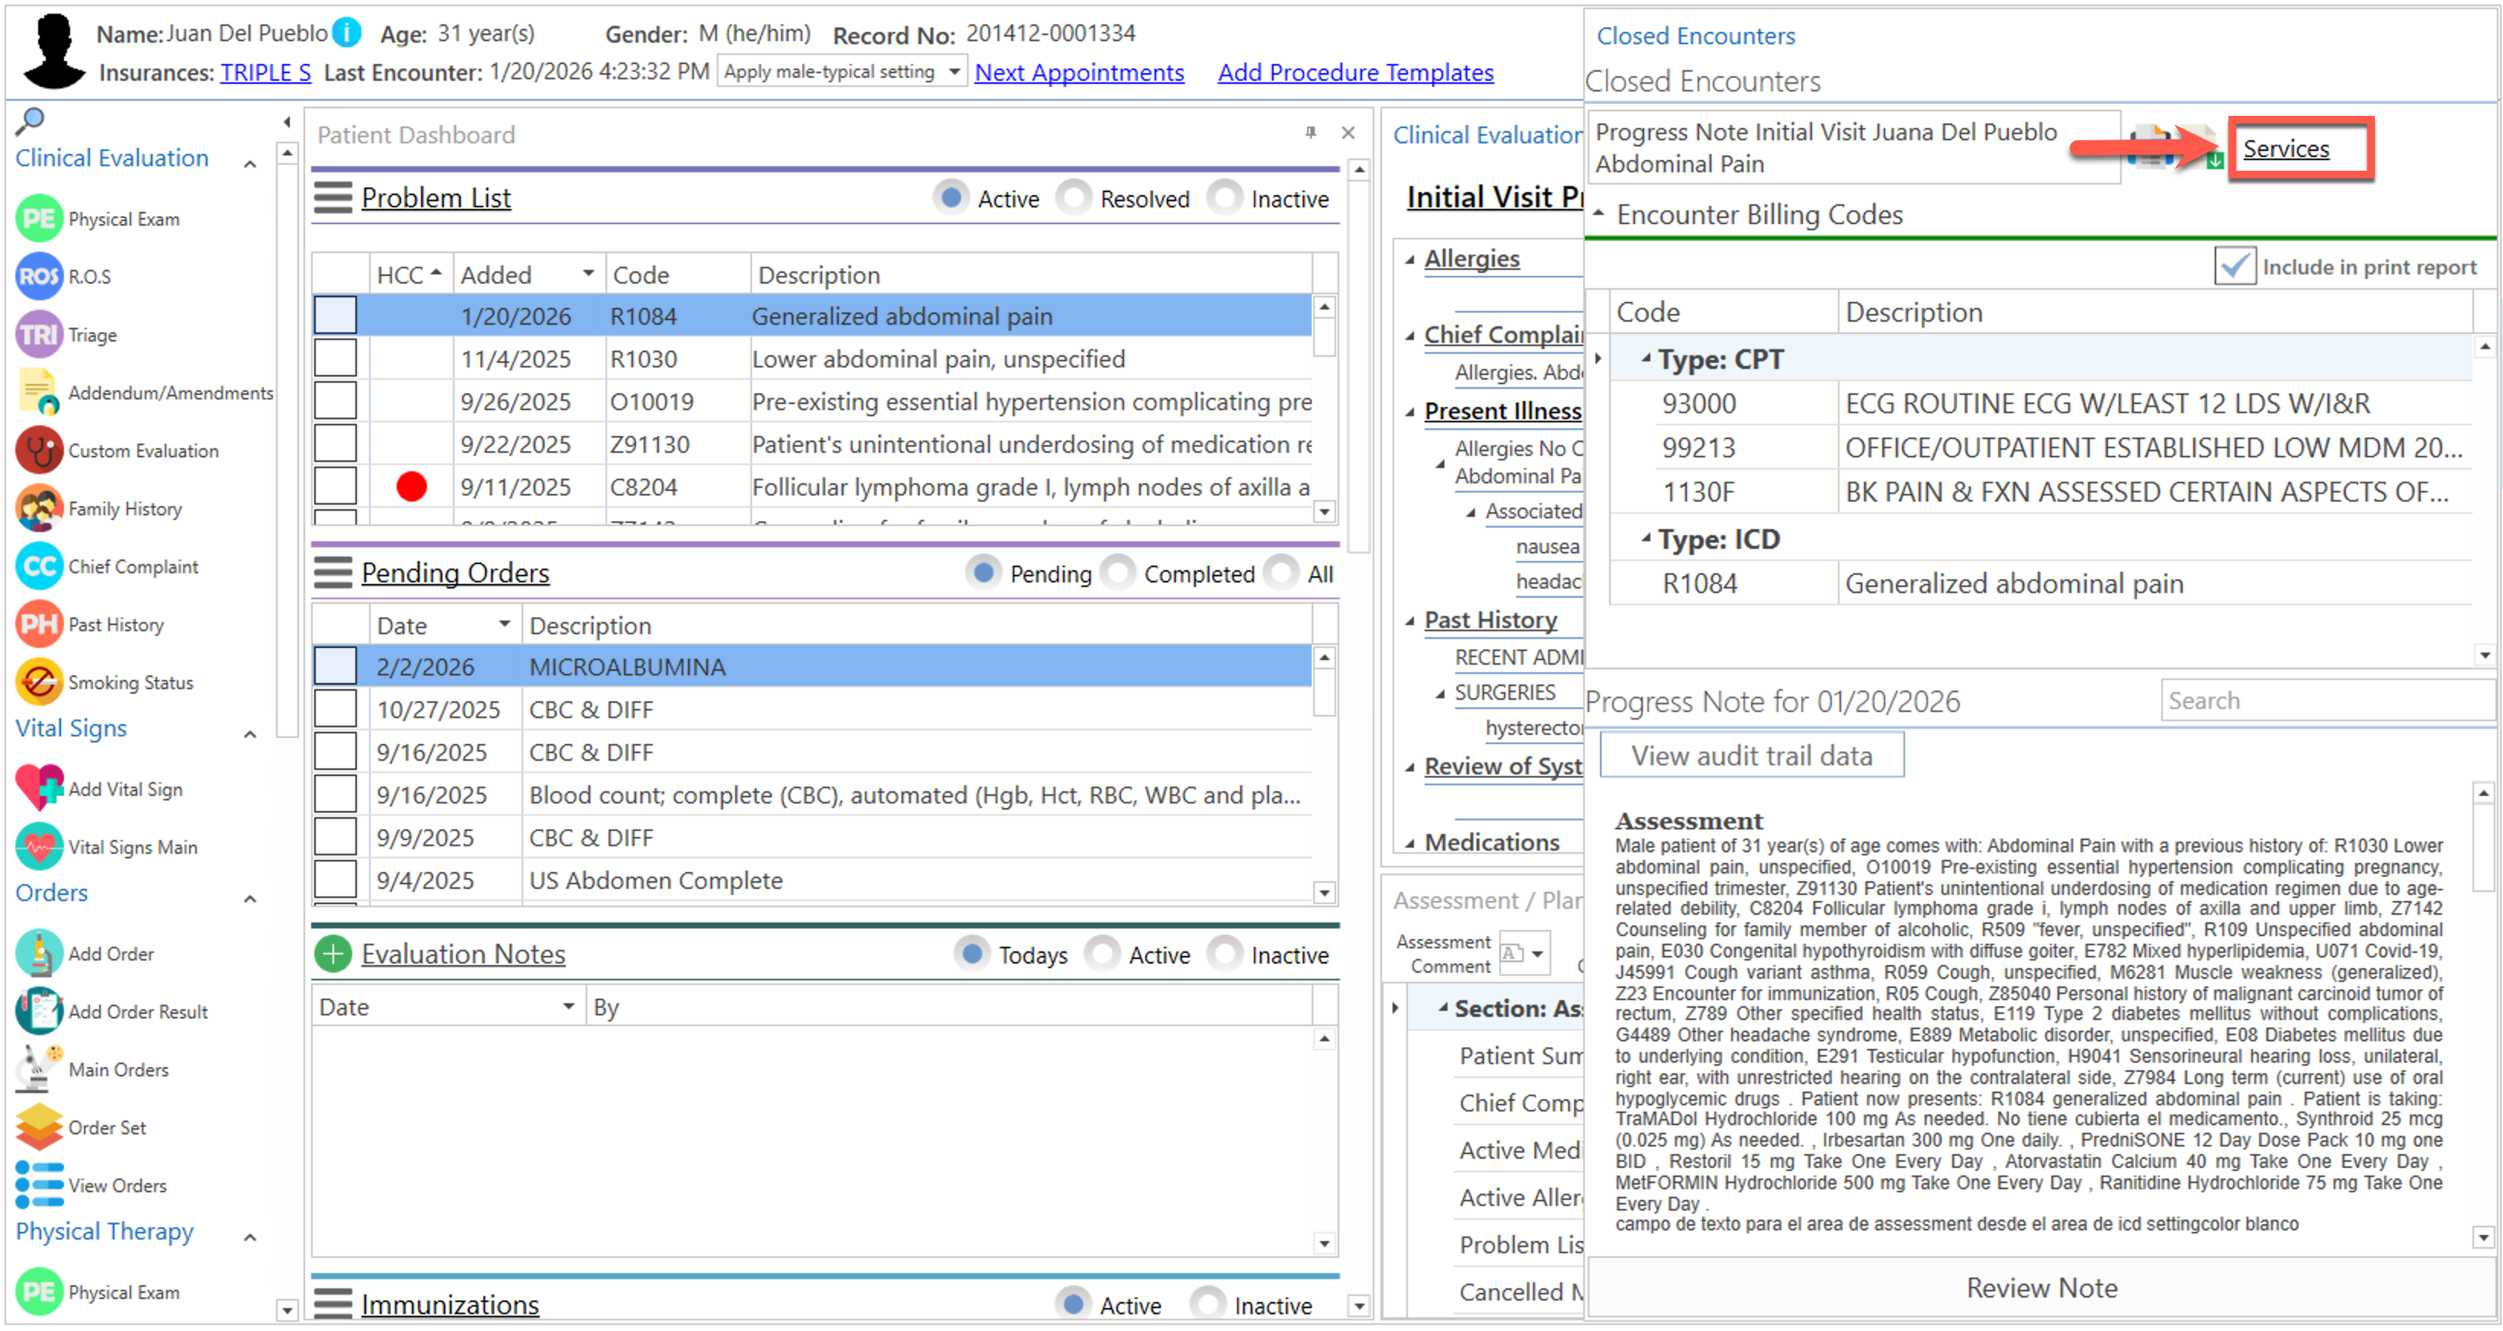Open the Triage icon
Screen dimensions: 2503x1331
pos(39,334)
